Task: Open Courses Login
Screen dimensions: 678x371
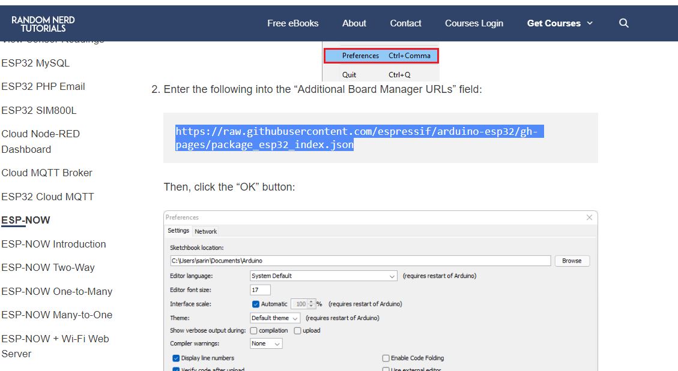Action: point(474,23)
